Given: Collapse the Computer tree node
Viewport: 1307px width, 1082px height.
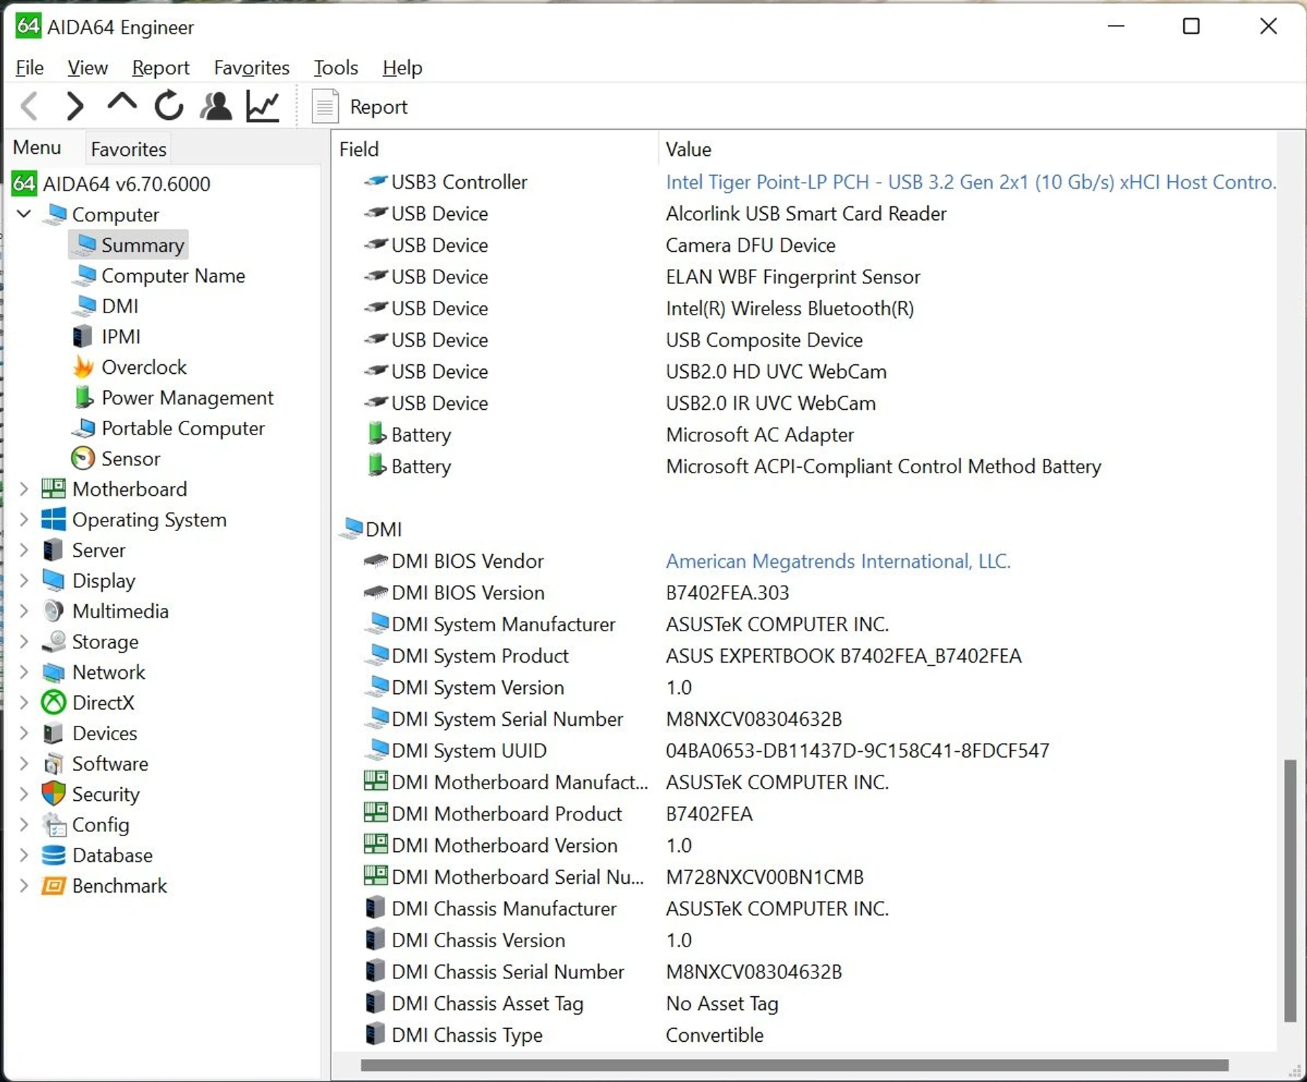Looking at the screenshot, I should pos(24,214).
